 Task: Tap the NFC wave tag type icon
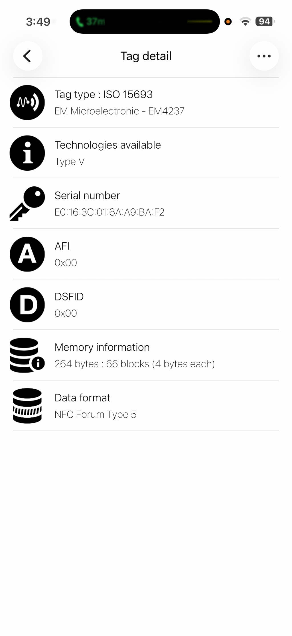click(27, 102)
